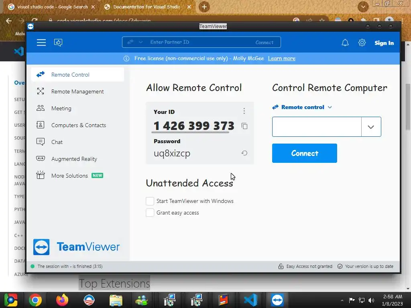
Task: Click the network icon in the system tray
Action: point(362,300)
